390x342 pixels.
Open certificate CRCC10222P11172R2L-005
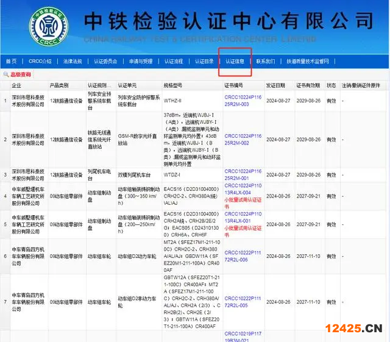click(243, 302)
